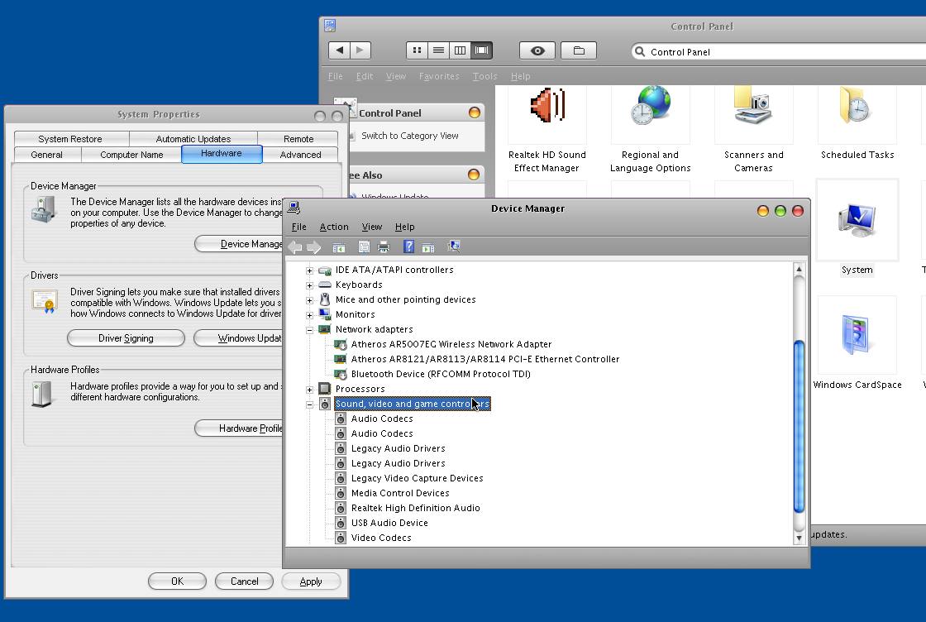
Task: Select Bluetooth Device (RFCOMM Protocol TDI)
Action: (441, 374)
